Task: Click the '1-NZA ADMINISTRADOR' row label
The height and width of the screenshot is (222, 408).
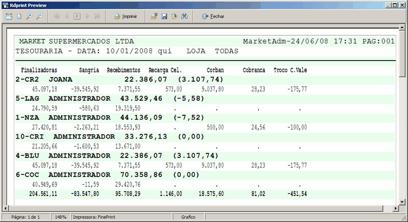Action: (63, 117)
